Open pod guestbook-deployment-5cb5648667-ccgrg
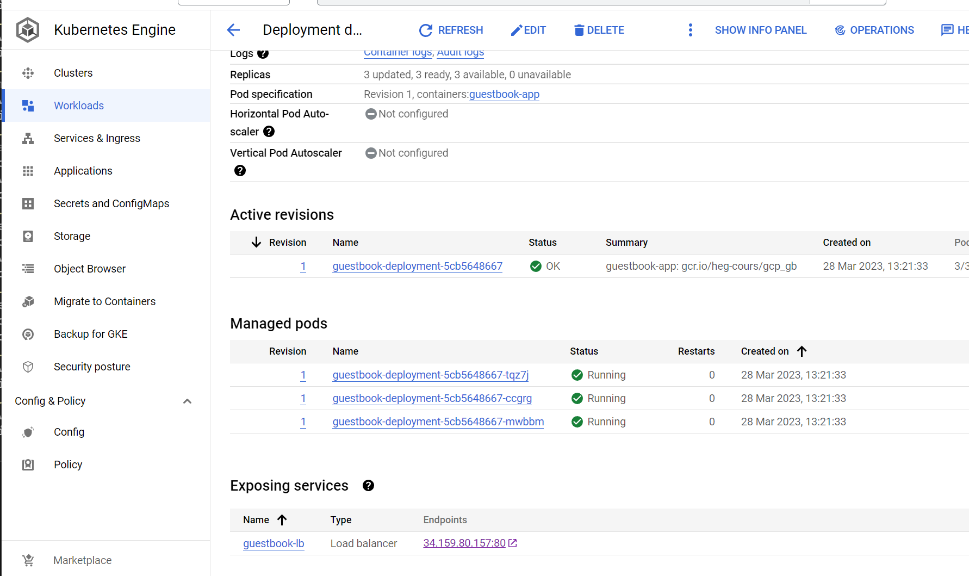This screenshot has height=576, width=969. coord(432,398)
